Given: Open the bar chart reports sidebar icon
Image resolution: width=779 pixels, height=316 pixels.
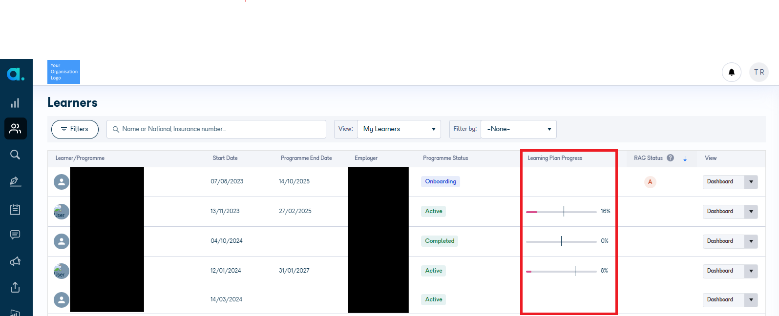Looking at the screenshot, I should [x=15, y=103].
